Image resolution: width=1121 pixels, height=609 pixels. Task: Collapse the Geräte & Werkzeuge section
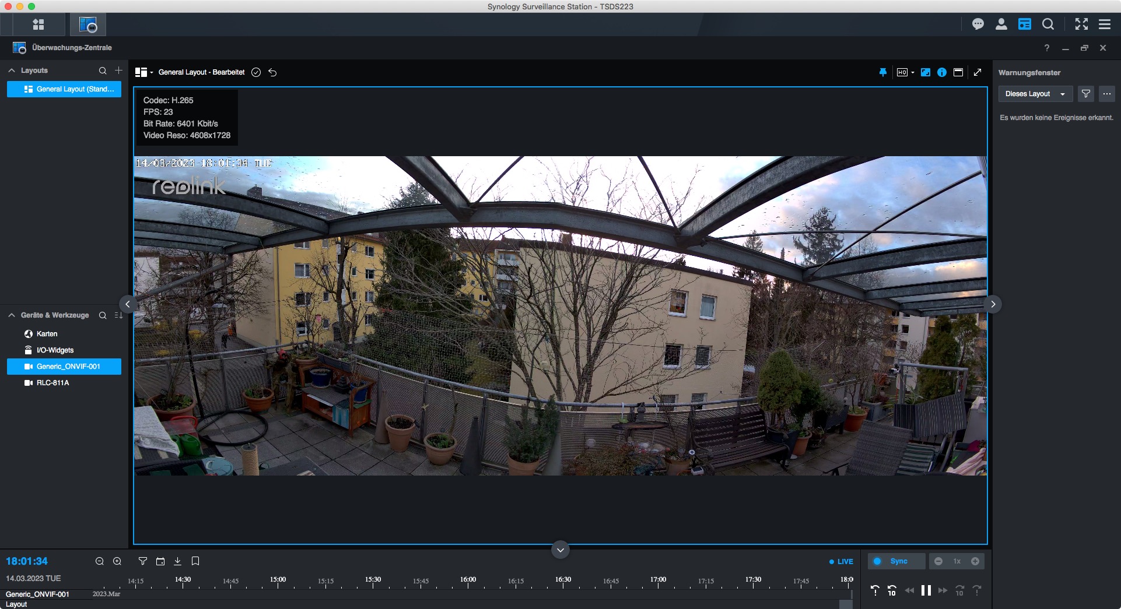point(12,315)
